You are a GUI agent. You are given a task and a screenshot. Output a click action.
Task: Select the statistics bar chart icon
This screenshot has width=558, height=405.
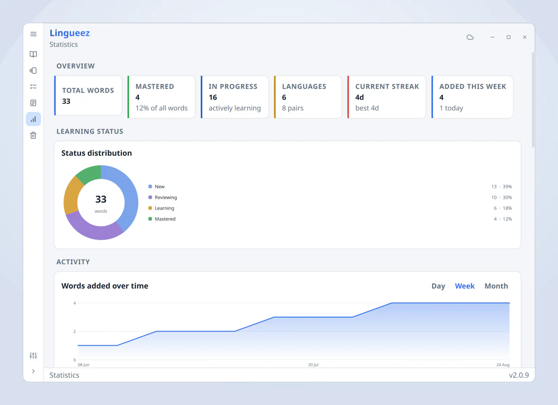(x=33, y=119)
